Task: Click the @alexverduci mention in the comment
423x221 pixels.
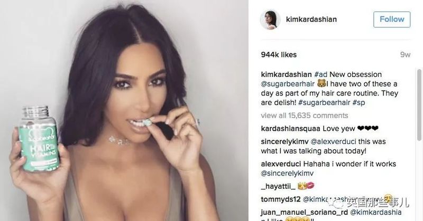Action: pos(333,141)
